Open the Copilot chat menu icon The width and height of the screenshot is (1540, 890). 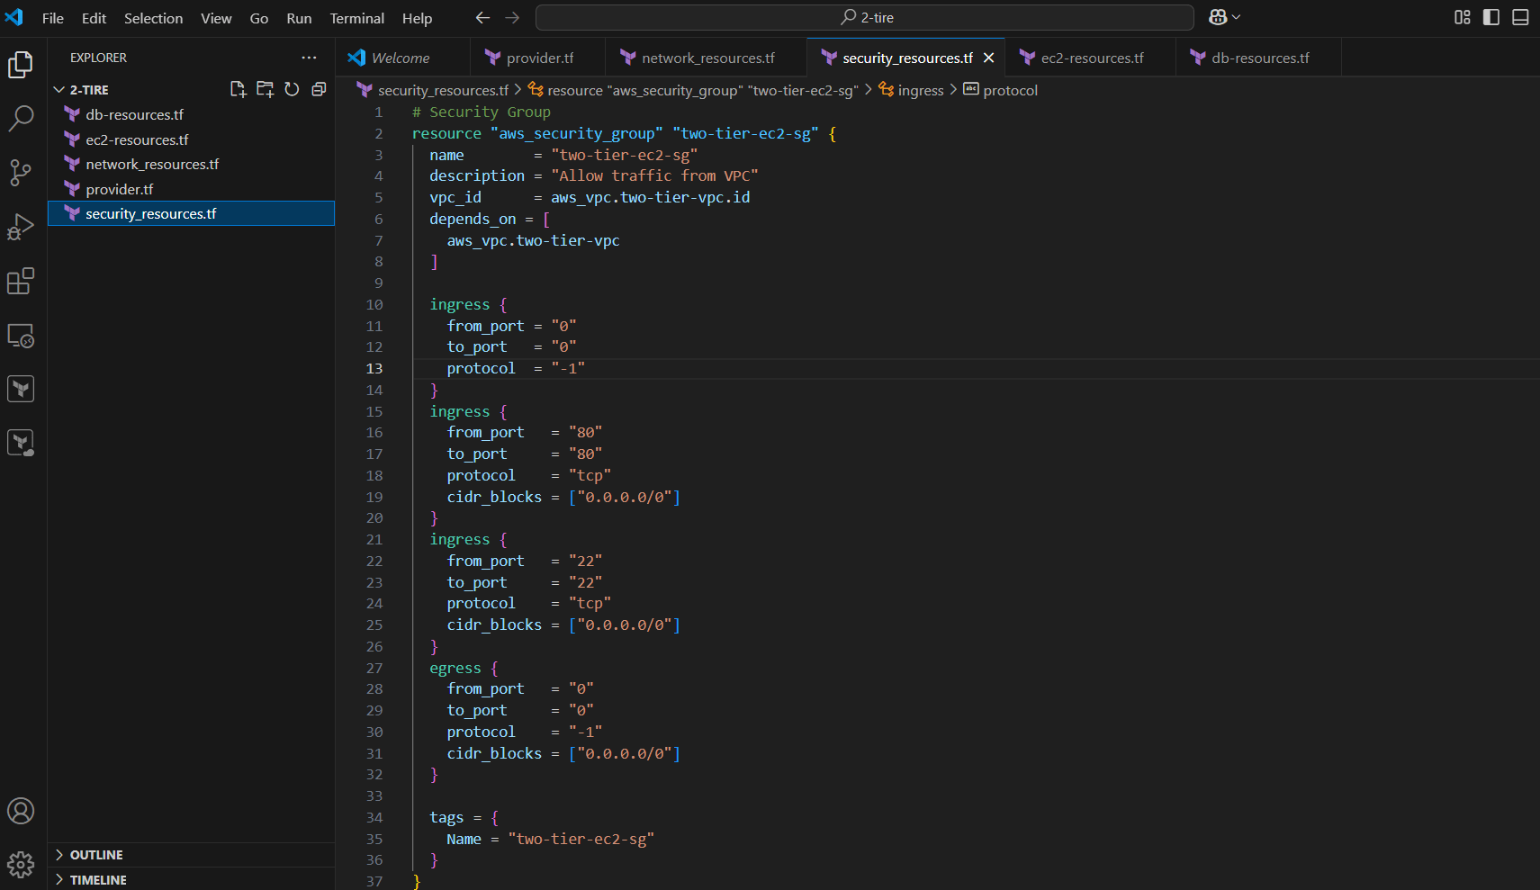pos(1218,17)
